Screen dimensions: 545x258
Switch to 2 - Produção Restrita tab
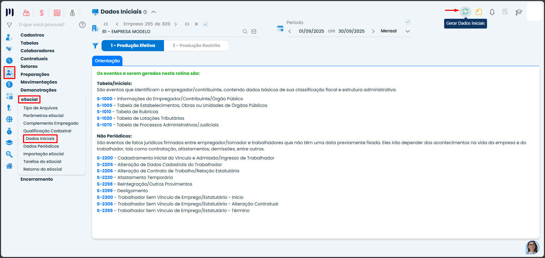[196, 46]
